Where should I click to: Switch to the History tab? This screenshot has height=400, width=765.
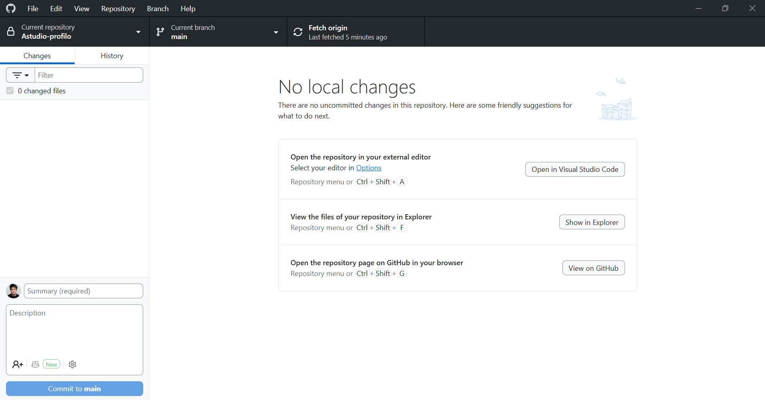coord(112,55)
